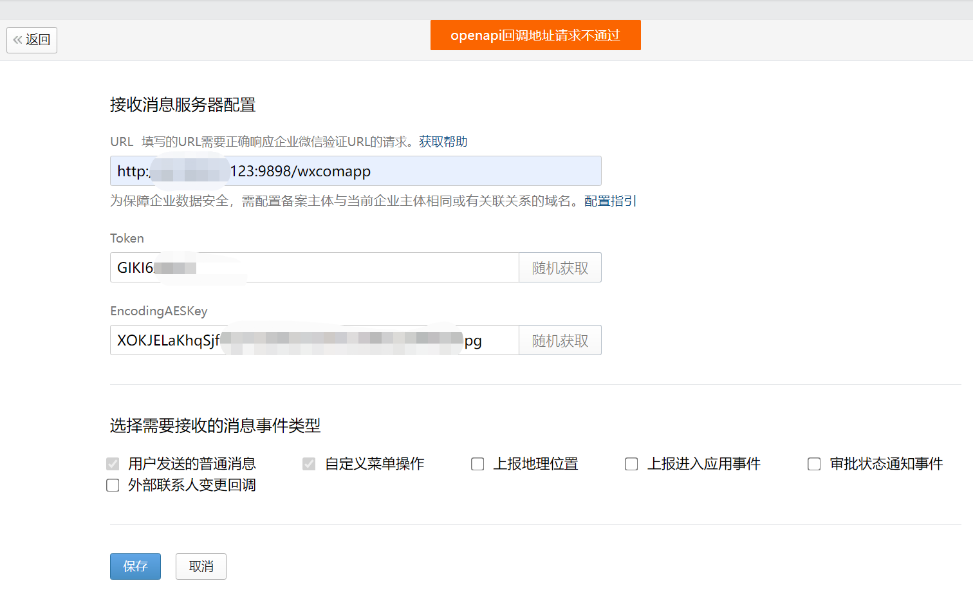
Task: Enable the 上报进入应用事件 checkbox
Action: [631, 464]
